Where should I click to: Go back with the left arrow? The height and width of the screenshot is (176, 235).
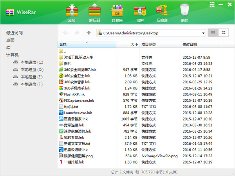[x=65, y=32]
